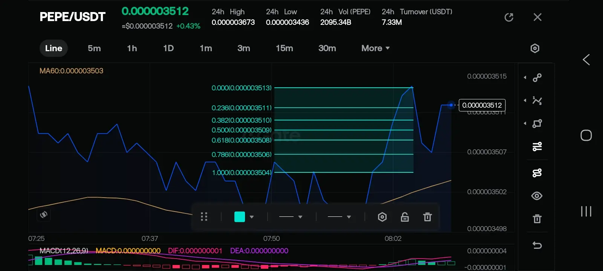Click the +0.43% change value
Screen dimensions: 603x271
point(188,26)
